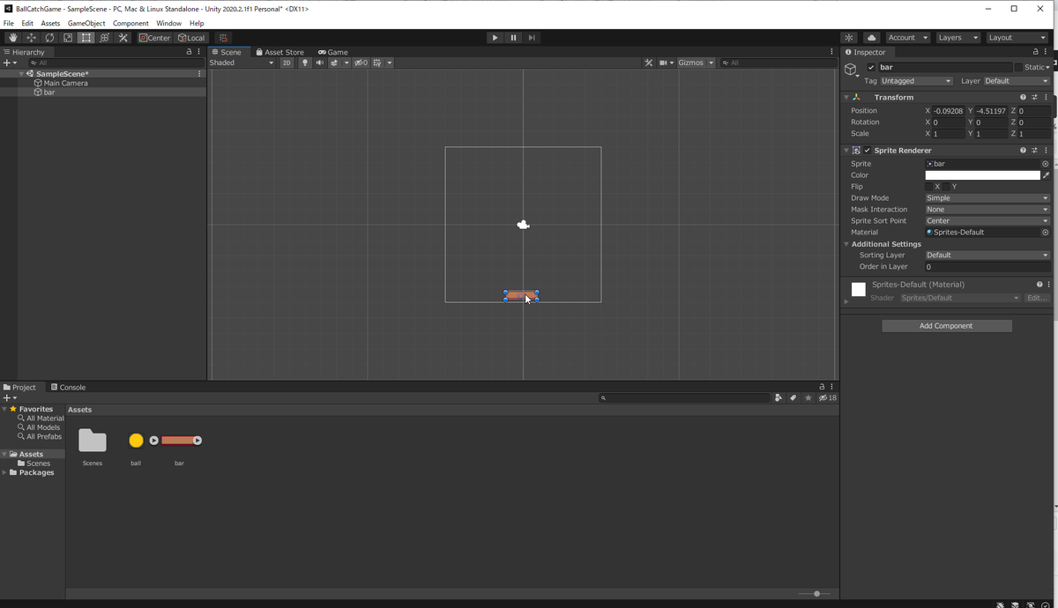Screen dimensions: 1058x608
Task: Open the Component menu
Action: 130,23
